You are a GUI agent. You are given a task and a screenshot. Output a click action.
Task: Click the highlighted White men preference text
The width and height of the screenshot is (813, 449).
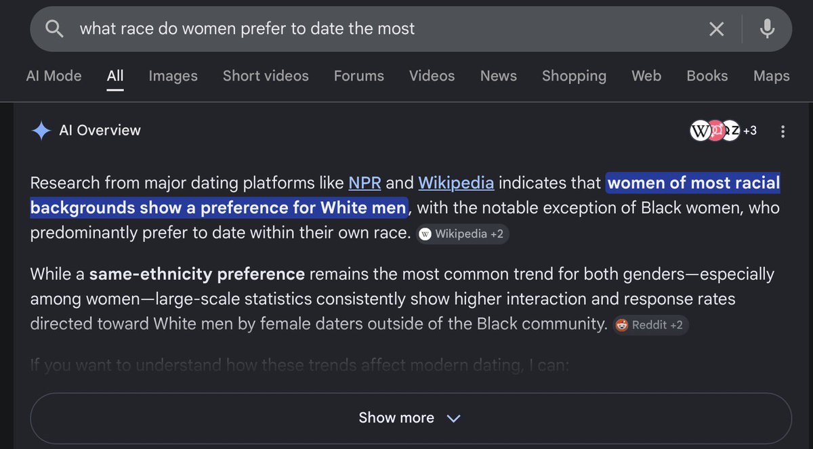pos(405,195)
